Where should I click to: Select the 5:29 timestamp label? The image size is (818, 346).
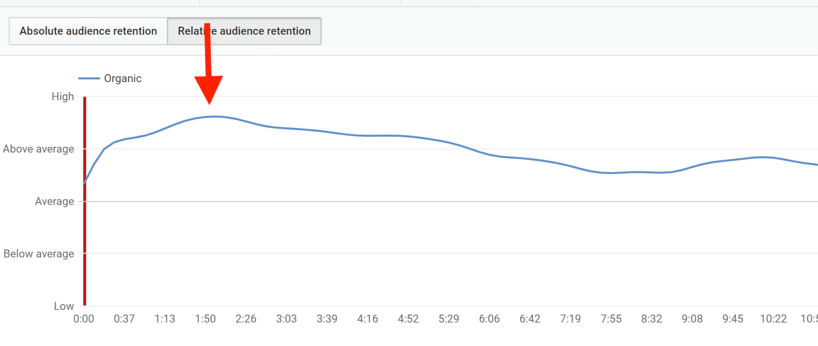coord(449,318)
